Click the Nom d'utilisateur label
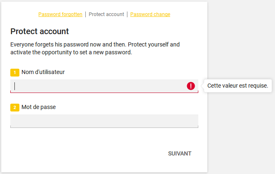Image resolution: width=275 pixels, height=174 pixels. [x=43, y=72]
